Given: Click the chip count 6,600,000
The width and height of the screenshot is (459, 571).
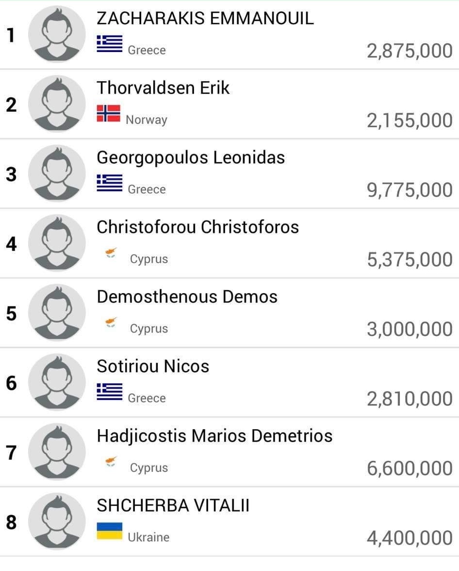Looking at the screenshot, I should click(x=410, y=468).
